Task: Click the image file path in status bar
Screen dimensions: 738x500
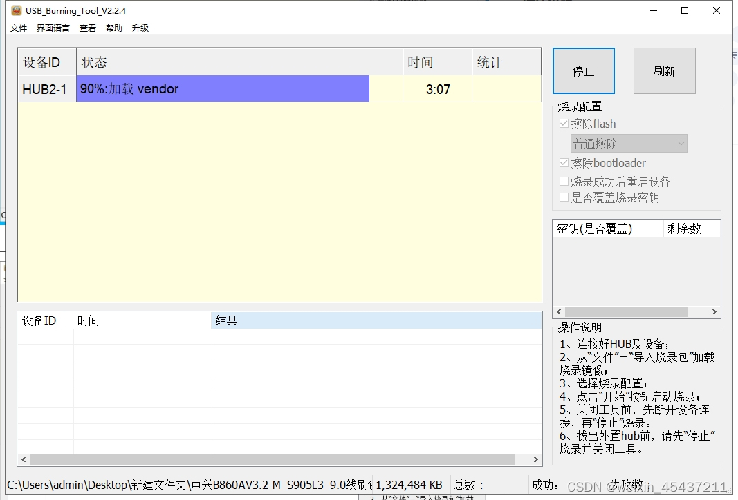Action: tap(190, 485)
